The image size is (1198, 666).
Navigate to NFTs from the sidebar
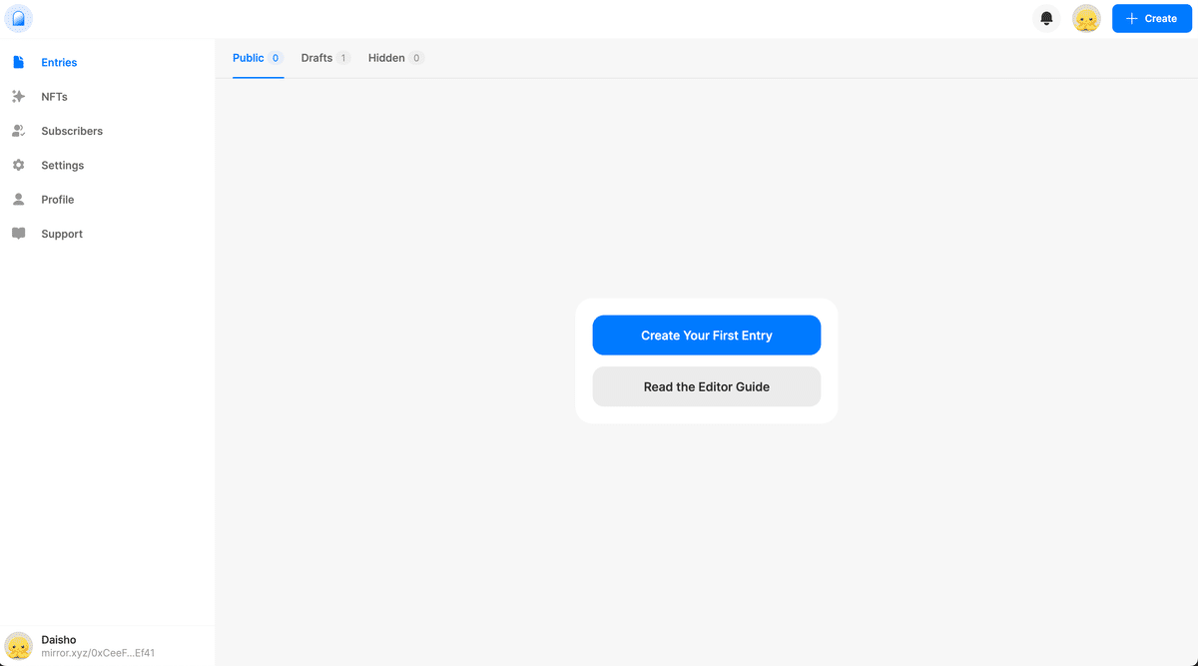(x=53, y=96)
